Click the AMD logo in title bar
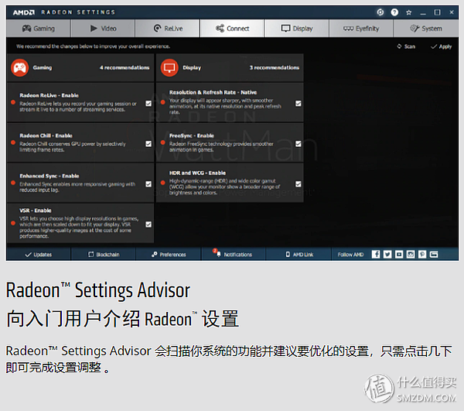Image resolution: width=464 pixels, height=411 pixels. click(24, 12)
